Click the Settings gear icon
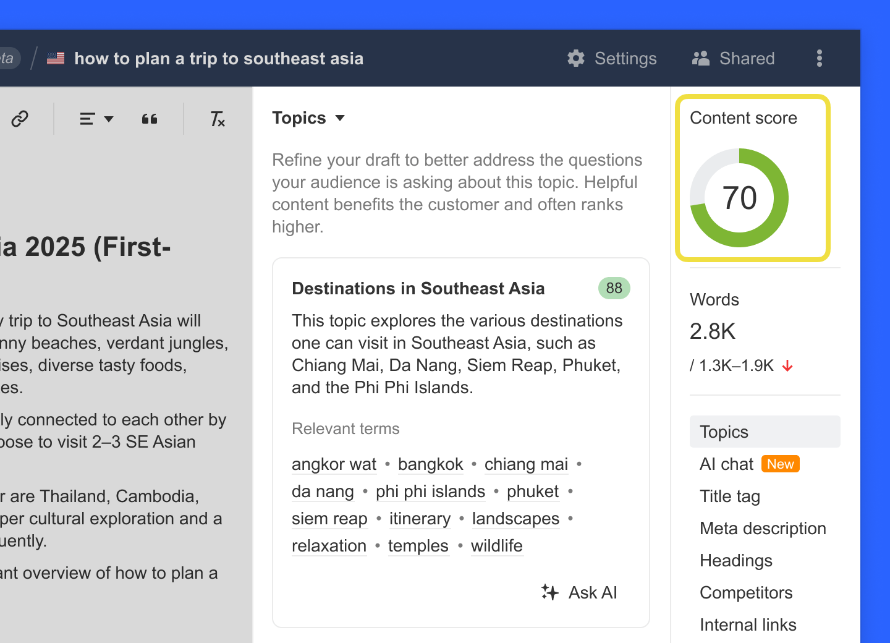Image resolution: width=890 pixels, height=643 pixels. pos(576,58)
